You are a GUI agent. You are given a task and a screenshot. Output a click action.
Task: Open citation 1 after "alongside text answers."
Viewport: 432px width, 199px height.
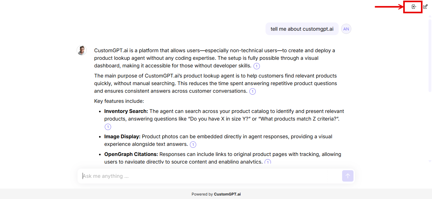[x=193, y=145]
